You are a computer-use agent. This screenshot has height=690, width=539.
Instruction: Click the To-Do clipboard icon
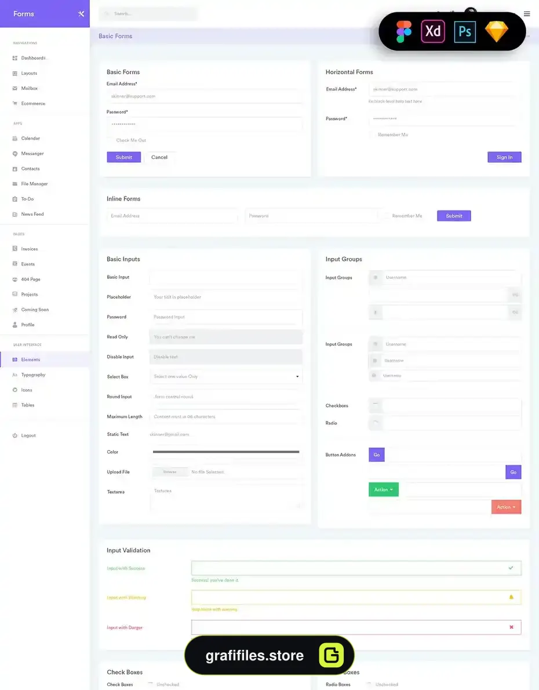(x=15, y=199)
